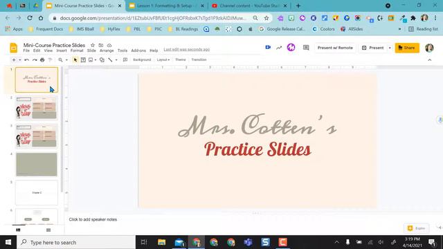Screen dimensions: 443x249
Task: Expand the Present options dropdown arrow
Action: pos(390,48)
